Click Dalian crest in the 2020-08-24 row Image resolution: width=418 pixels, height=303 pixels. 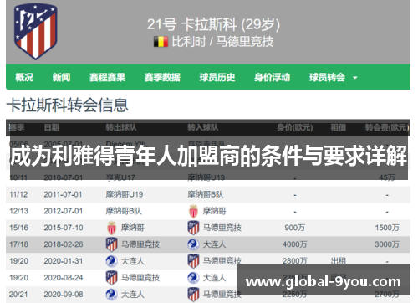pos(193,278)
